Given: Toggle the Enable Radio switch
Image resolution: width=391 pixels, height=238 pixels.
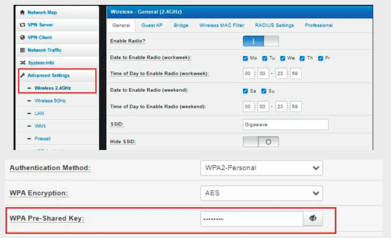Looking at the screenshot, I should (x=261, y=41).
